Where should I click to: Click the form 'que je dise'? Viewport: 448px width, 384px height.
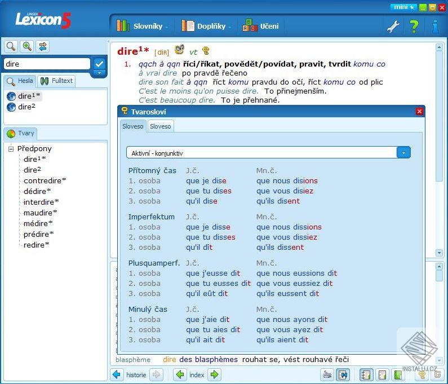[206, 181]
